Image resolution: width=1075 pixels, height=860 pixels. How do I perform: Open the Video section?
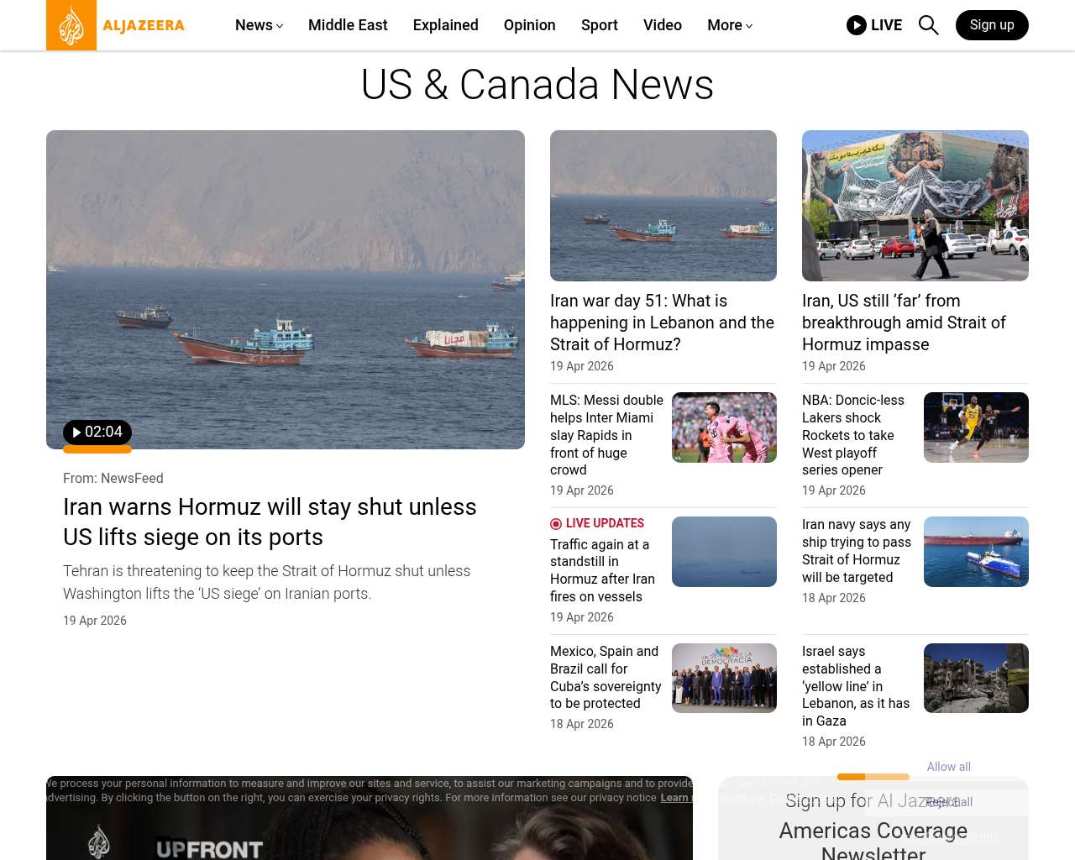[x=662, y=25]
